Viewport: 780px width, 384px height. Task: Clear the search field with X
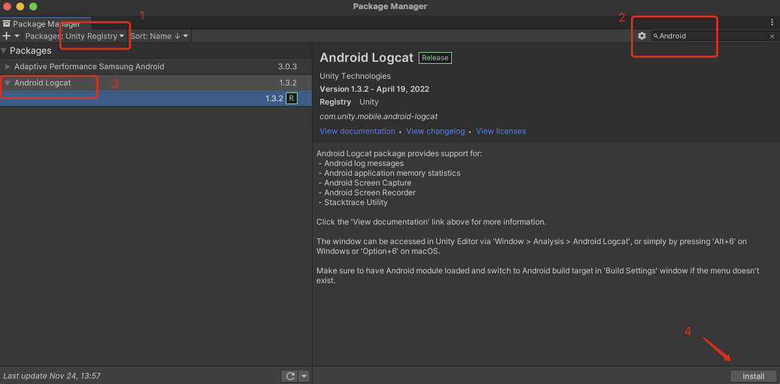[772, 36]
